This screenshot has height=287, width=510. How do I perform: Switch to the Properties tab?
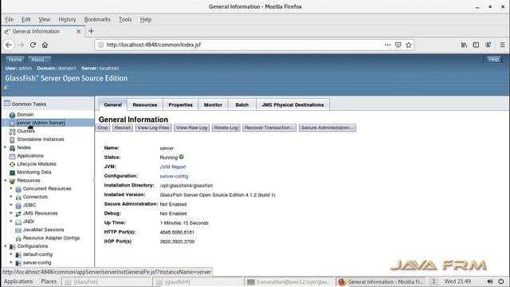[181, 104]
